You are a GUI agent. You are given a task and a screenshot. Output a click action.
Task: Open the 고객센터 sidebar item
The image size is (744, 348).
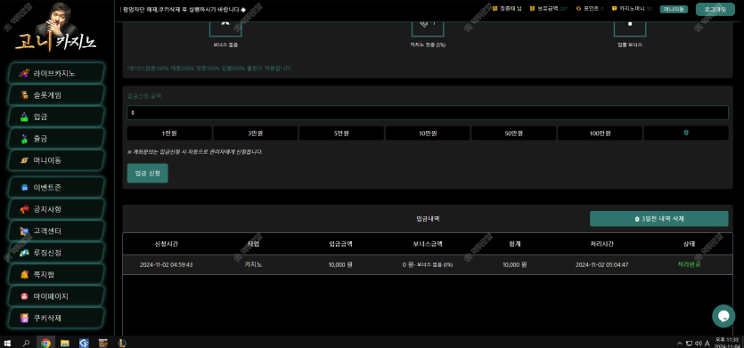coord(57,231)
